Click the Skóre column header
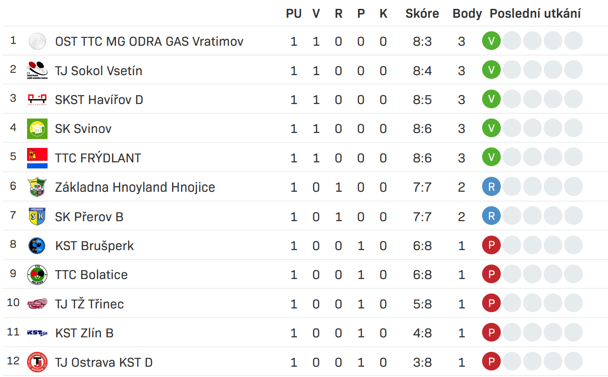This screenshot has width=608, height=377. pyautogui.click(x=422, y=14)
